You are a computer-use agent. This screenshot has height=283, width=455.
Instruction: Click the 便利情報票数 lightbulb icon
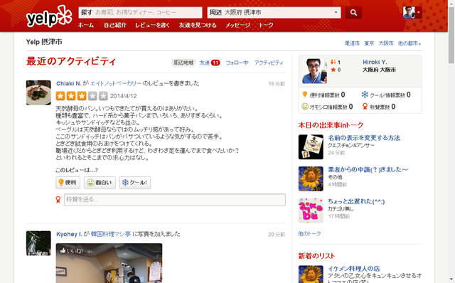coord(305,95)
